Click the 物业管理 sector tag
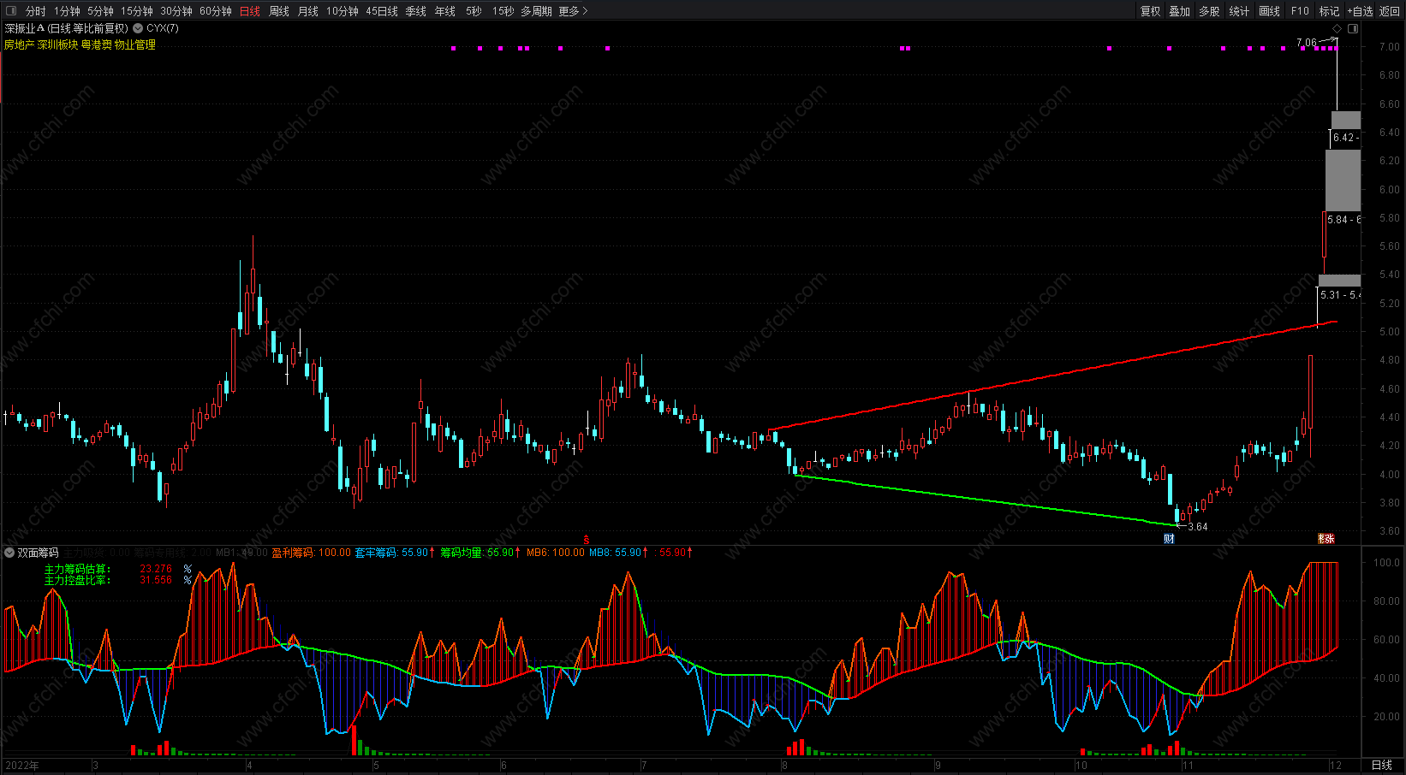The image size is (1406, 775). click(x=135, y=44)
